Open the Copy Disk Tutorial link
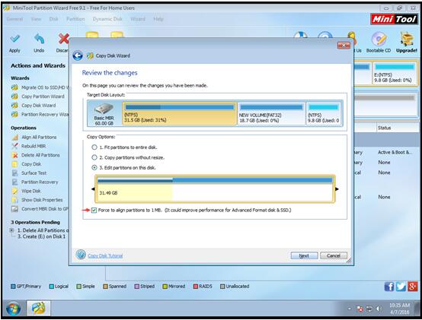 click(105, 256)
